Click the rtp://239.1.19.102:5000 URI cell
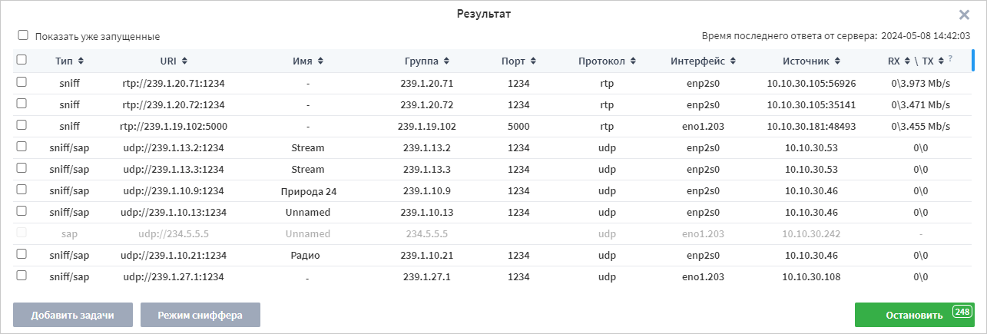Screen dimensions: 987x334 (175, 126)
